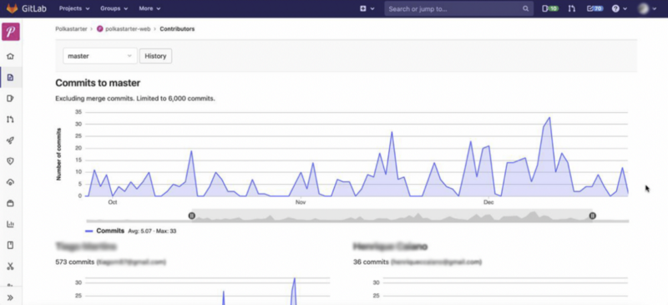The image size is (668, 305).
Task: Open Repository icon in left sidebar
Action: tap(11, 77)
